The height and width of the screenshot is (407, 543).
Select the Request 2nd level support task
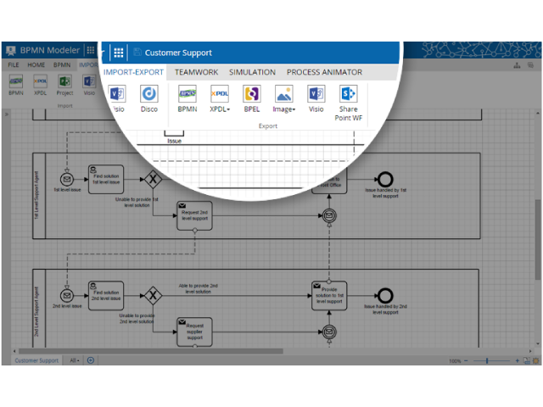pos(194,215)
